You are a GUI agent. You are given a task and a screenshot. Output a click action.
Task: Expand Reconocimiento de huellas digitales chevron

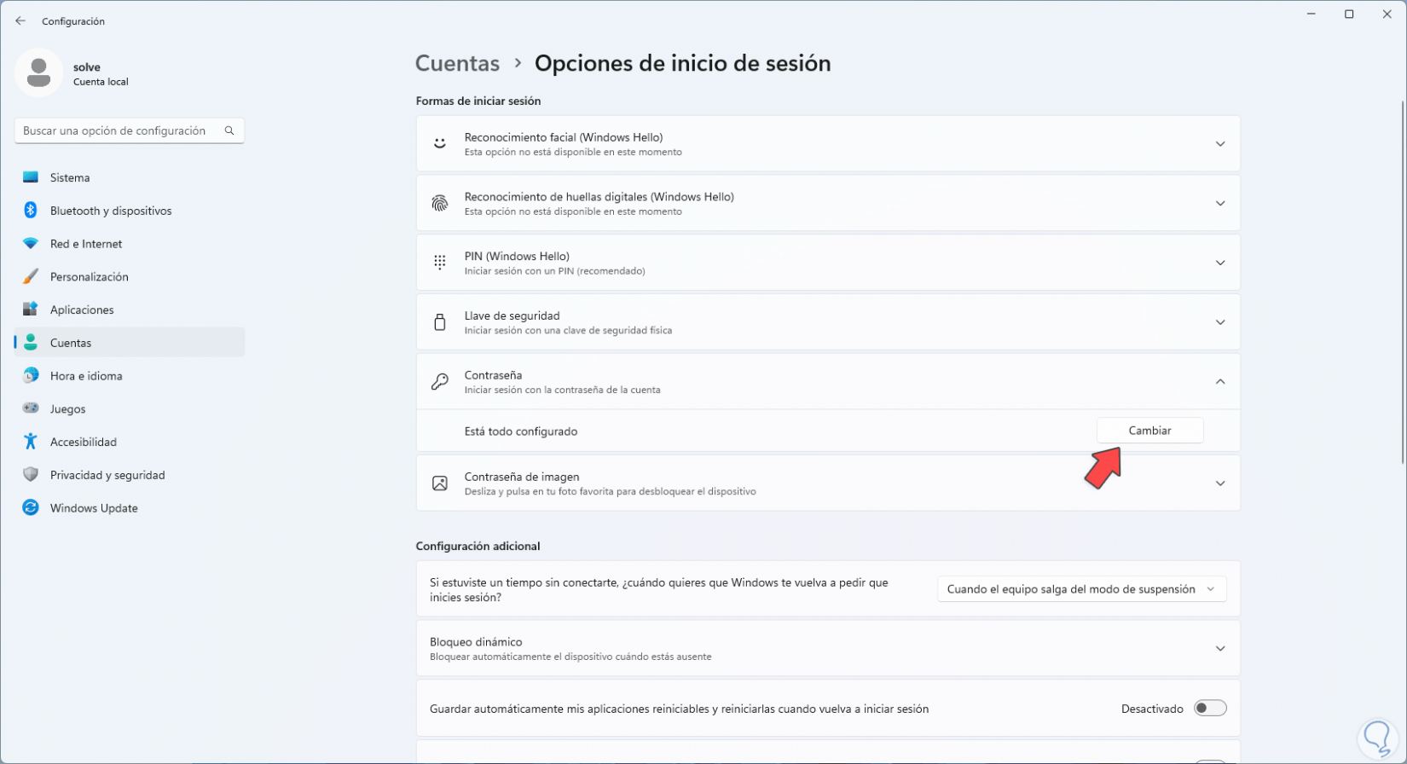click(x=1220, y=204)
